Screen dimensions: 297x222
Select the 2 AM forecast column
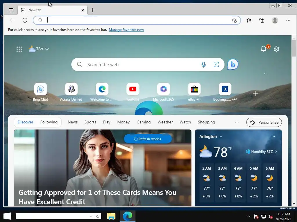click(207, 182)
